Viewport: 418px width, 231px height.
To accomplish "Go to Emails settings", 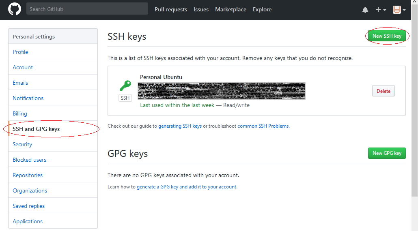I will [x=53, y=83].
